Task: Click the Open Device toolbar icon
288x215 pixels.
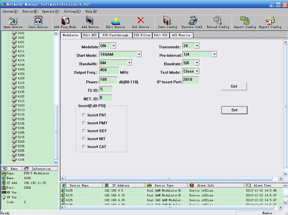Action: click(x=13, y=21)
